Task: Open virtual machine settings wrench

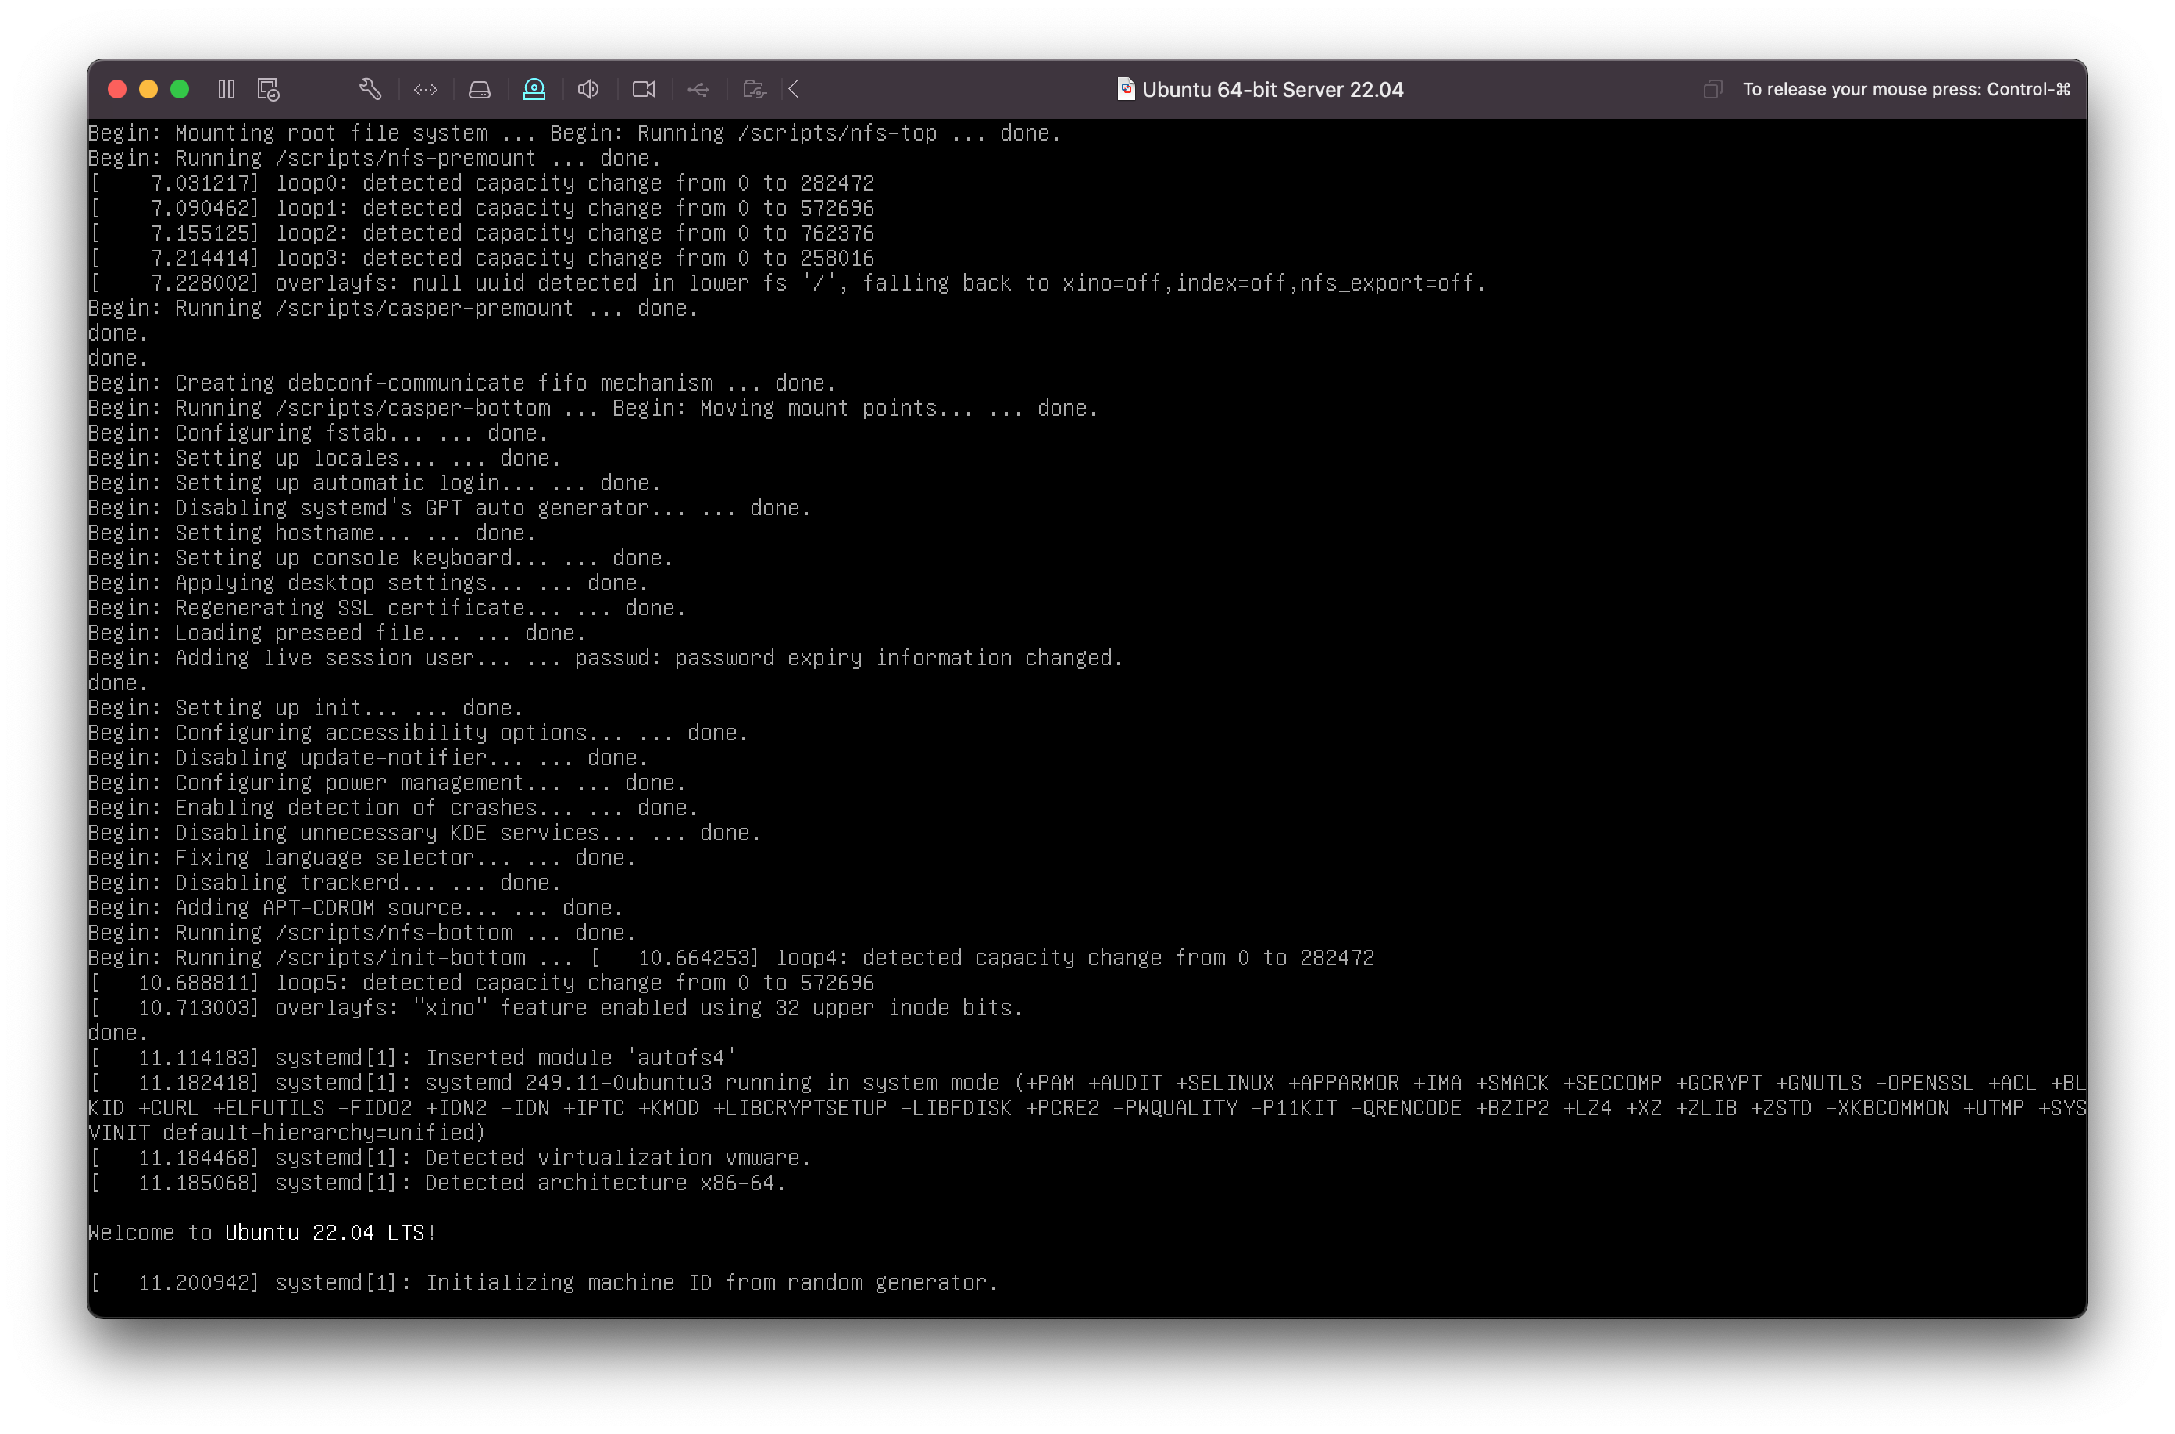Action: pyautogui.click(x=370, y=89)
